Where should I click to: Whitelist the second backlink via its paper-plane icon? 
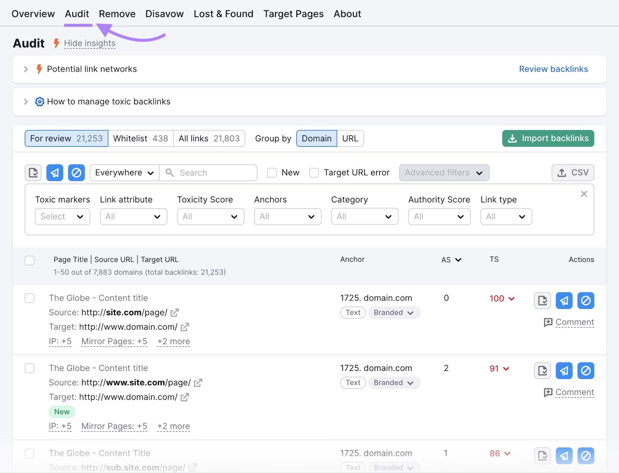click(x=564, y=370)
